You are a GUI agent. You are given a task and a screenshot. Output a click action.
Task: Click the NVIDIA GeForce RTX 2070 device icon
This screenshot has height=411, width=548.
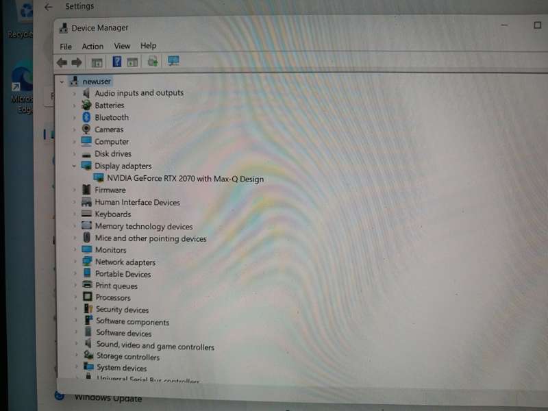[x=99, y=177]
